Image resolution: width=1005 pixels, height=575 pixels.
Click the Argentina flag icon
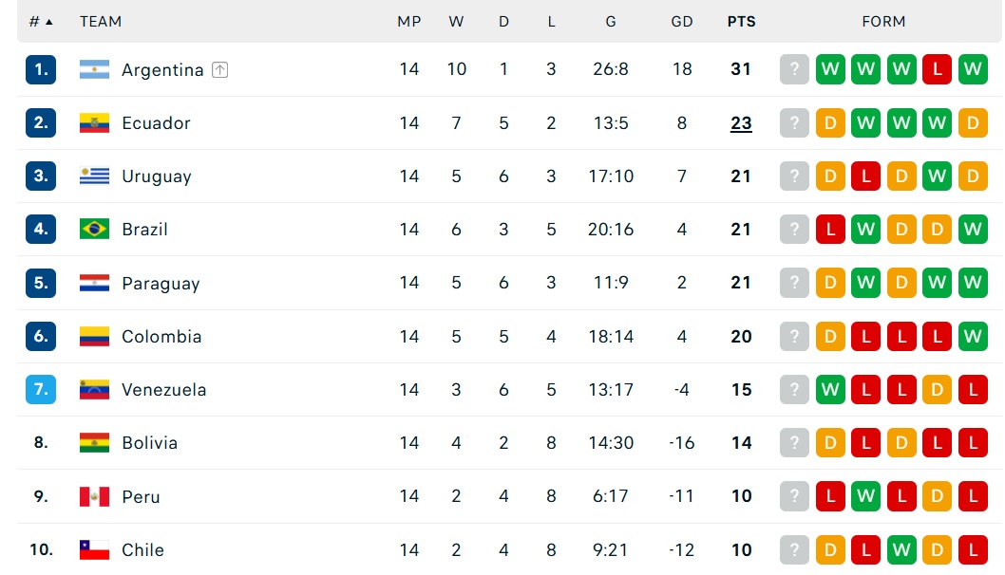tap(94, 69)
